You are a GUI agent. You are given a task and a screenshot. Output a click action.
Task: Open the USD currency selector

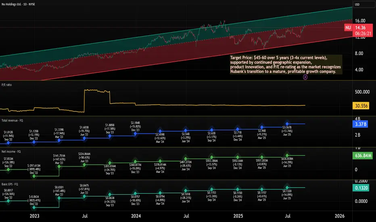click(x=363, y=4)
